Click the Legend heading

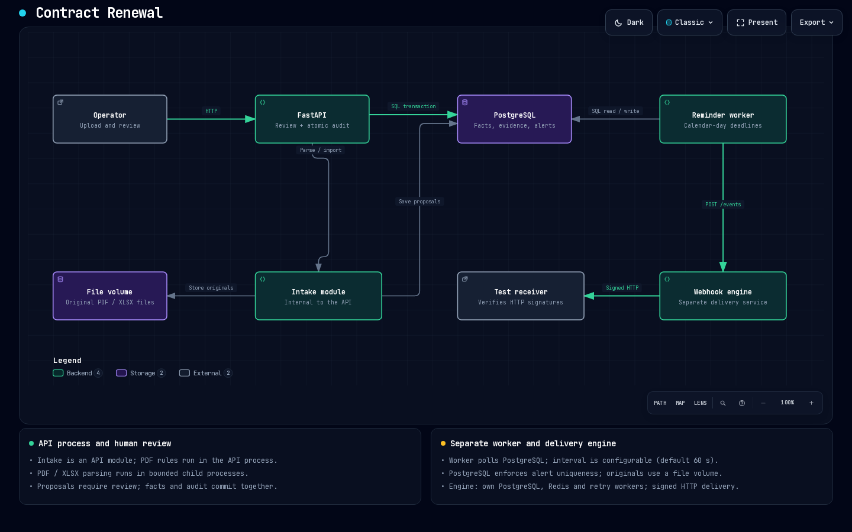(67, 361)
